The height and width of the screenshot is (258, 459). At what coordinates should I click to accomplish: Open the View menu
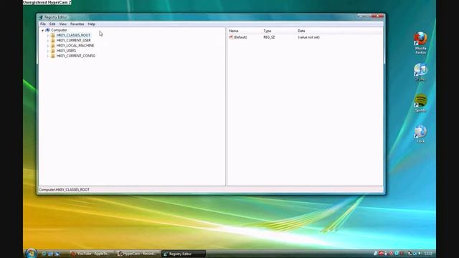click(62, 24)
